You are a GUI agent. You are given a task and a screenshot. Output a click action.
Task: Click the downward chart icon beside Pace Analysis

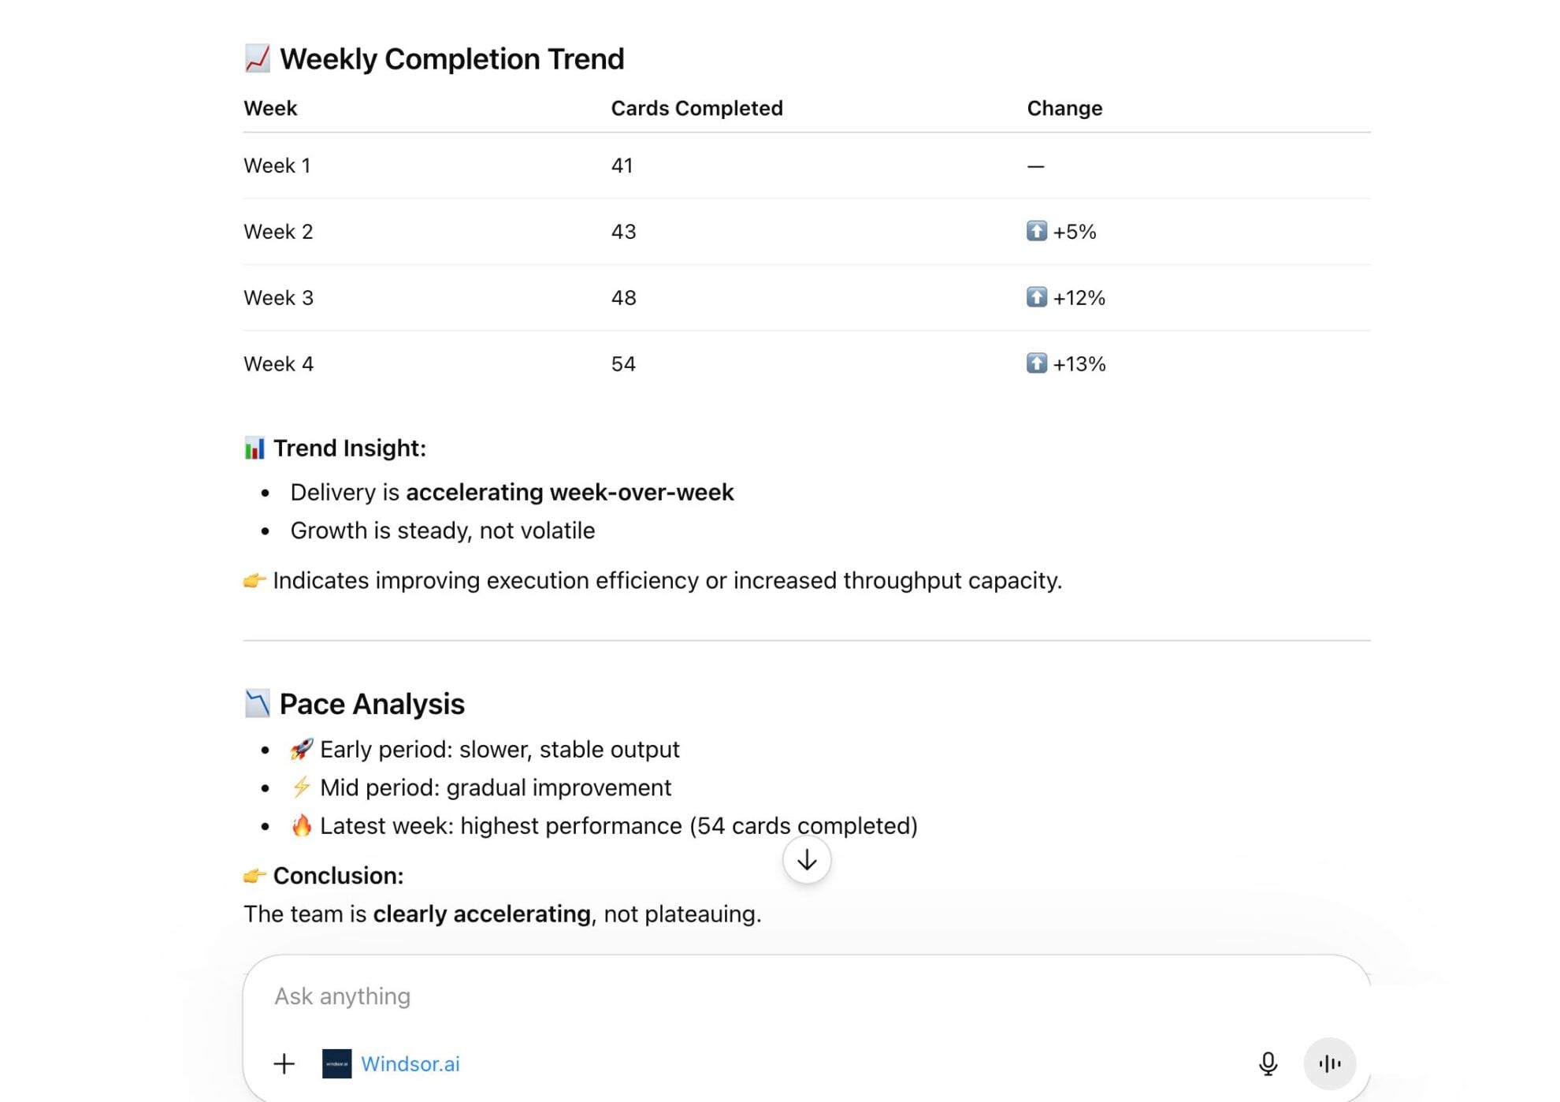pyautogui.click(x=255, y=702)
